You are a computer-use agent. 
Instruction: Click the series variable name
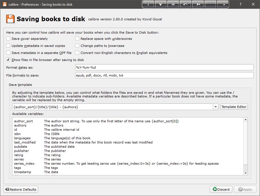coord(19,159)
